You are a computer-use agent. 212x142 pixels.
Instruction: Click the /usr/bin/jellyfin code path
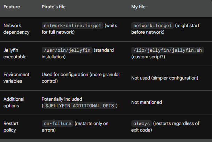click(67, 50)
